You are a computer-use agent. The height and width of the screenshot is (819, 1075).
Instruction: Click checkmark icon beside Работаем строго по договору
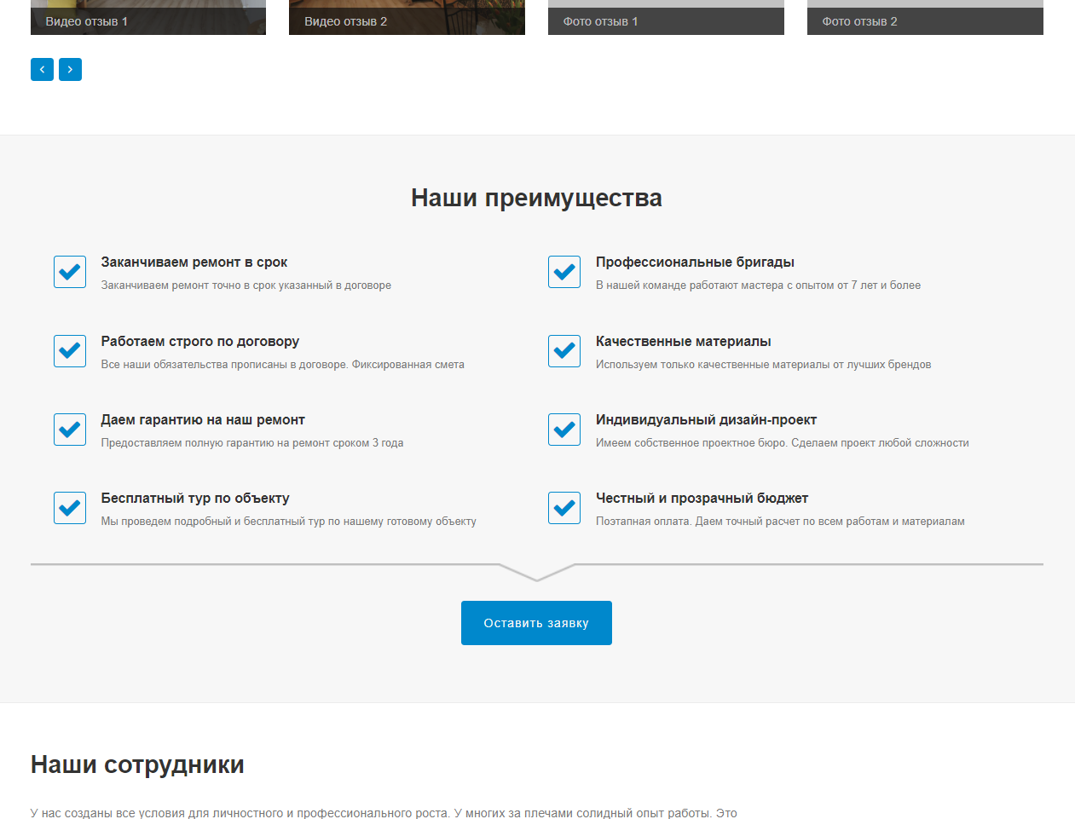(70, 351)
